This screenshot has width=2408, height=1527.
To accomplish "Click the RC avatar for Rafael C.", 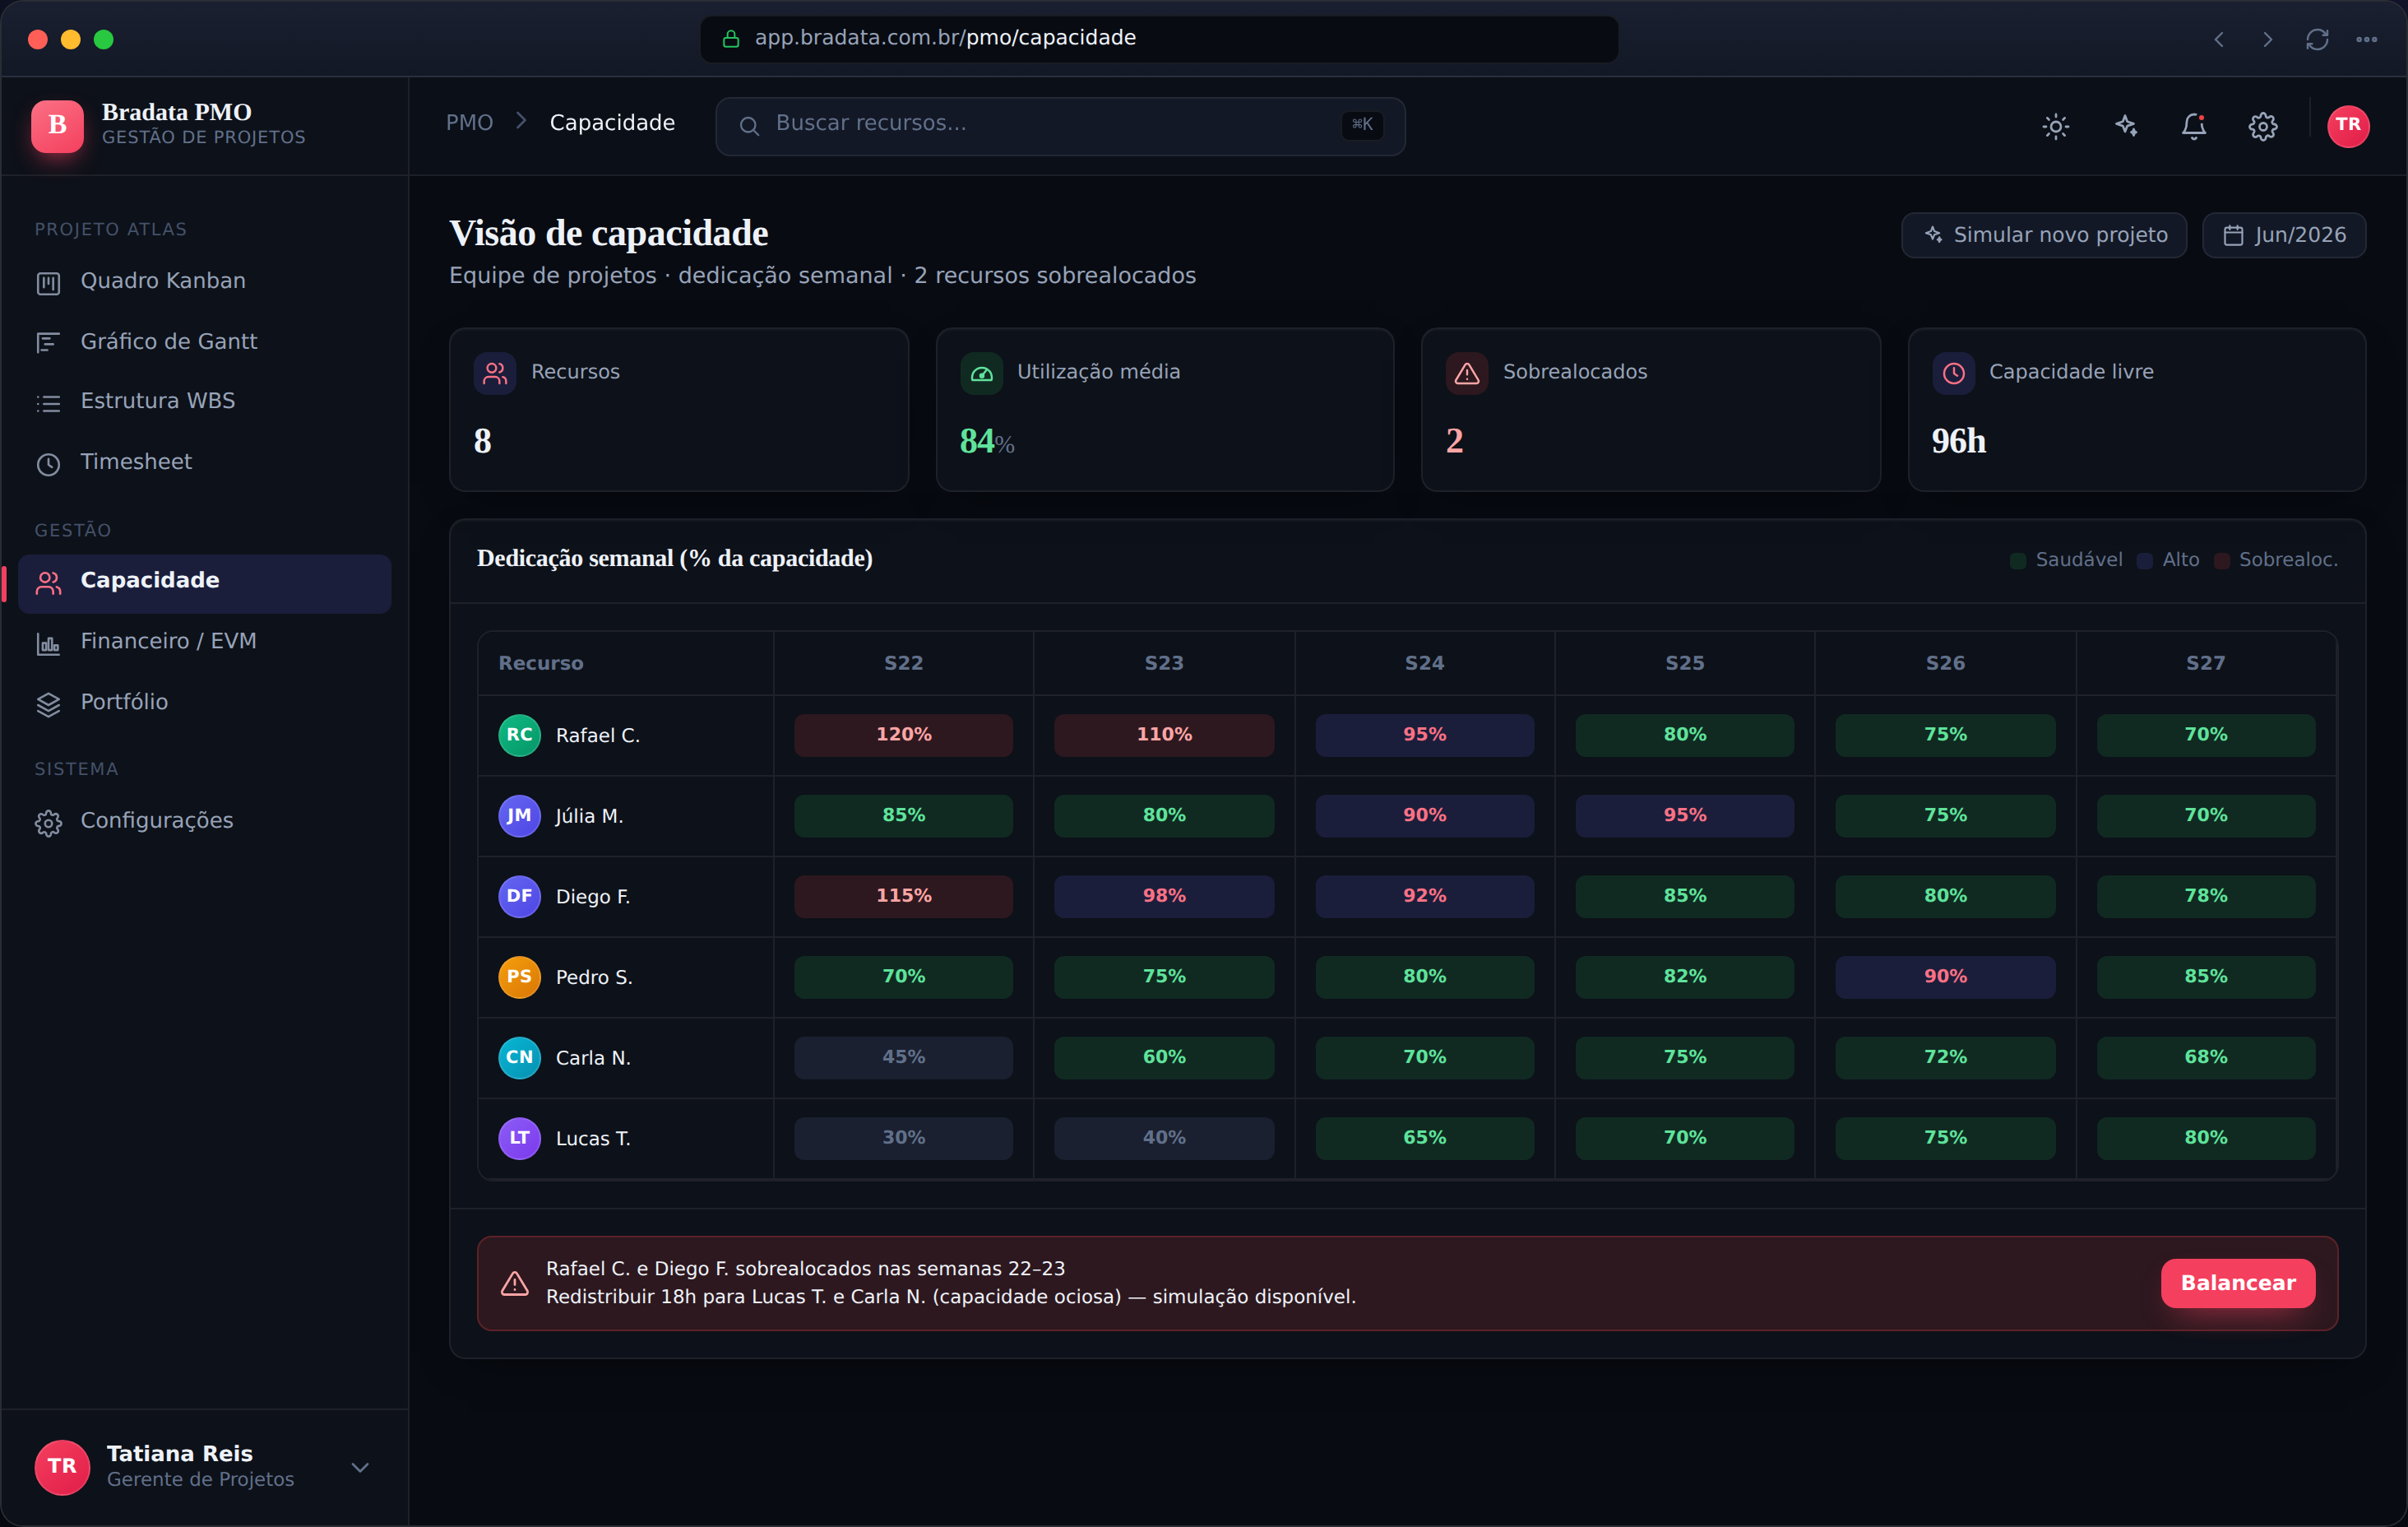I will point(519,736).
